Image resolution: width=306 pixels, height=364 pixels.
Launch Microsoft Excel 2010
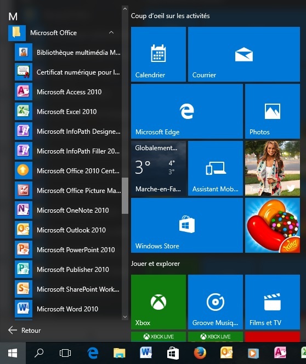tap(68, 112)
